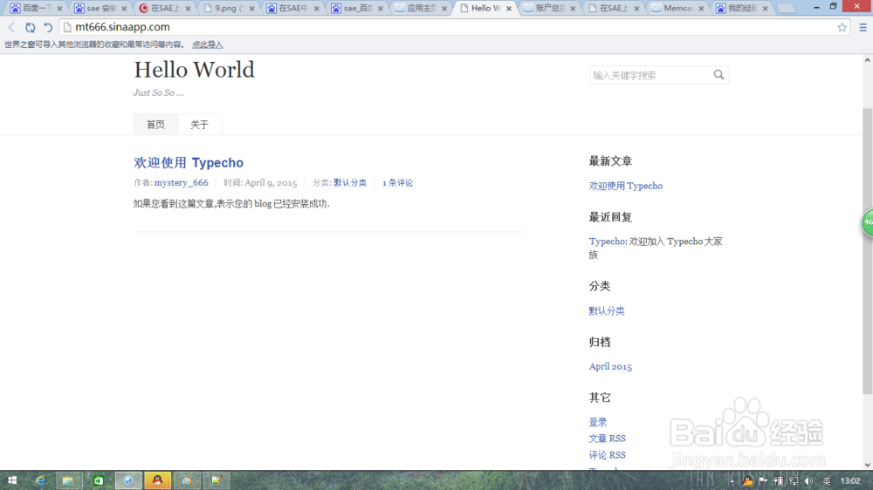
Task: Click the Action Center flag icon
Action: pyautogui.click(x=763, y=481)
